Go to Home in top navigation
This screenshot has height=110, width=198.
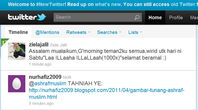coord(155,17)
